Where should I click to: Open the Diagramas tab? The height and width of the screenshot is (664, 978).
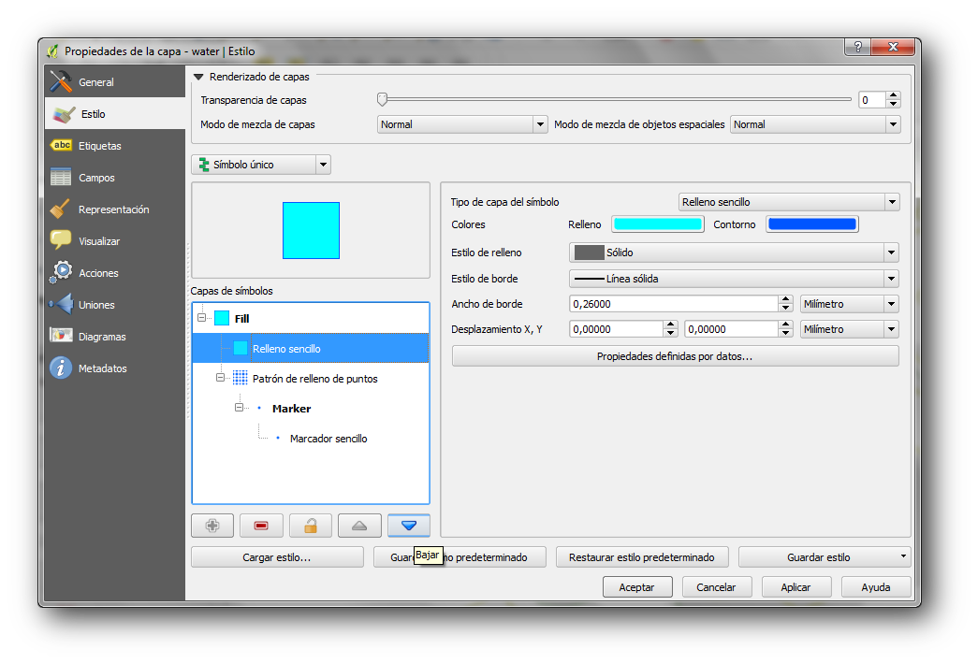(115, 336)
